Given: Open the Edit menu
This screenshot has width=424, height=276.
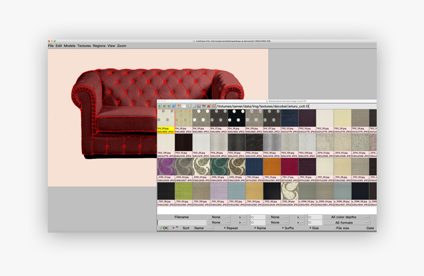Looking at the screenshot, I should [59, 46].
